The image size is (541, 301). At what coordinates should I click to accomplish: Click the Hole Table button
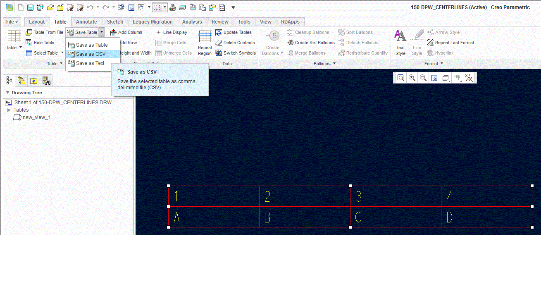pos(40,43)
